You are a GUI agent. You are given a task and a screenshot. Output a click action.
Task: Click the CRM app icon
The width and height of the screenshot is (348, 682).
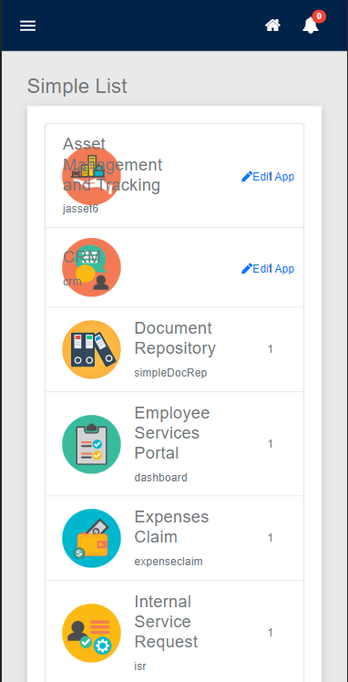tap(91, 267)
